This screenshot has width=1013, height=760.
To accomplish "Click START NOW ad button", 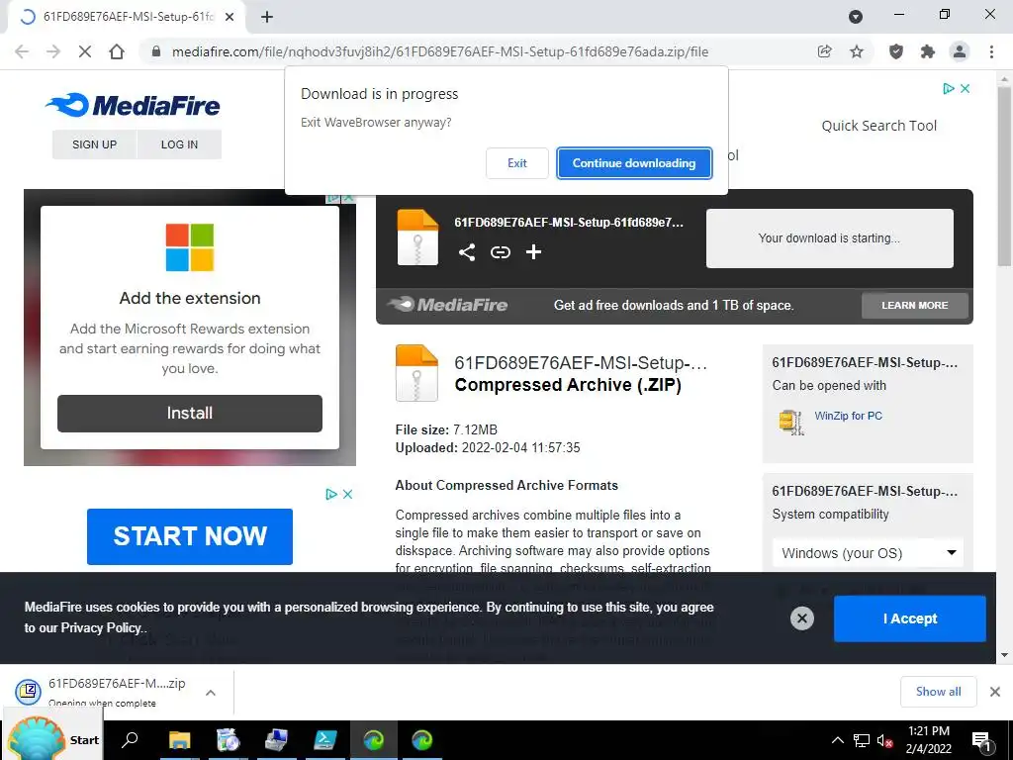I will [189, 536].
